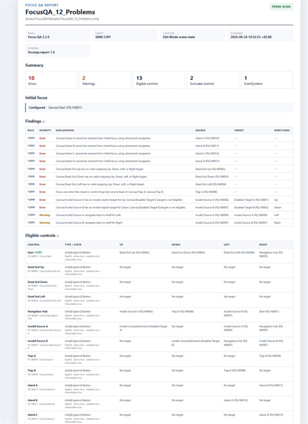308x424 pixels.
Task: Click Start (FQ-N0001) in Navigation Hub row
Action: [269, 312]
